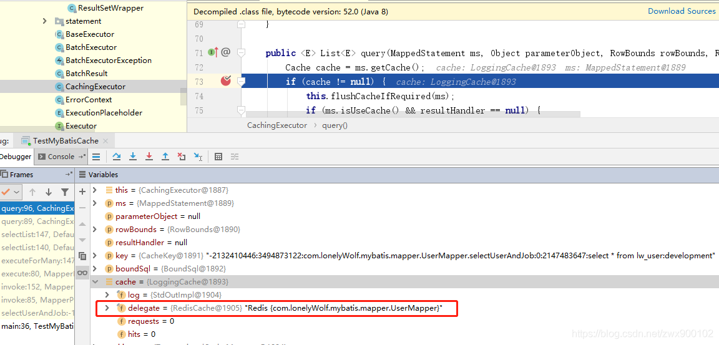Open the thread selector dropdown with checkmark

11,192
